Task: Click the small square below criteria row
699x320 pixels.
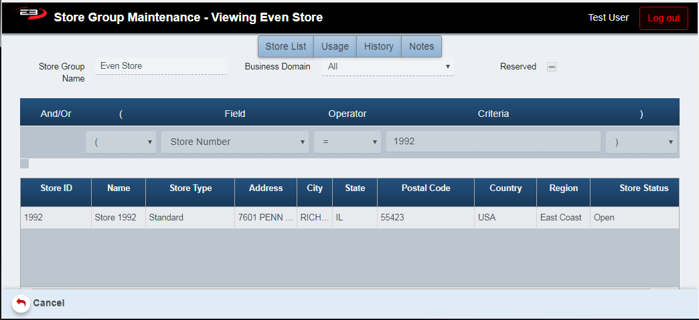Action: point(25,164)
